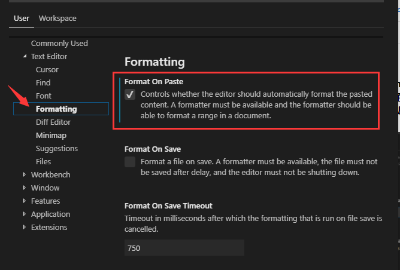
Task: Collapse the Text Editor tree section
Action: [x=25, y=57]
